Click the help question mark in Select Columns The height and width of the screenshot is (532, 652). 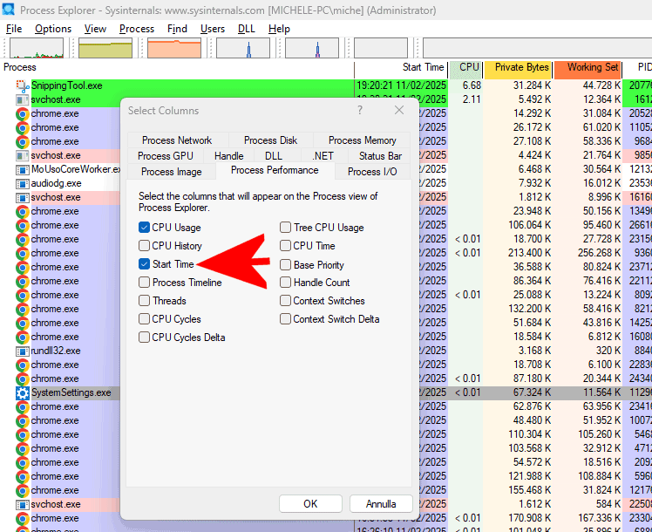(x=360, y=110)
